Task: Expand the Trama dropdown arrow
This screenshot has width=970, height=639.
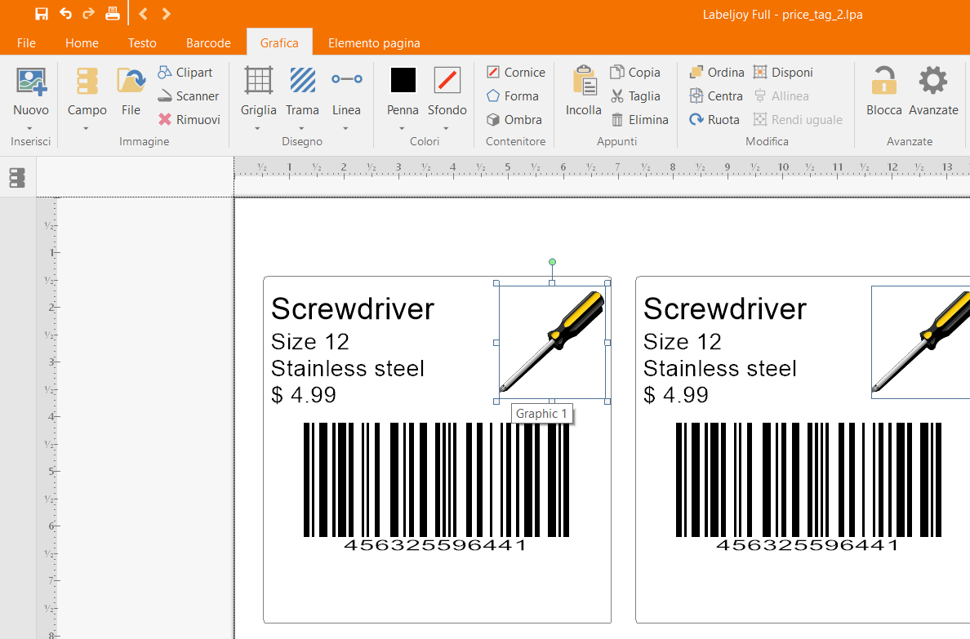Action: (302, 129)
